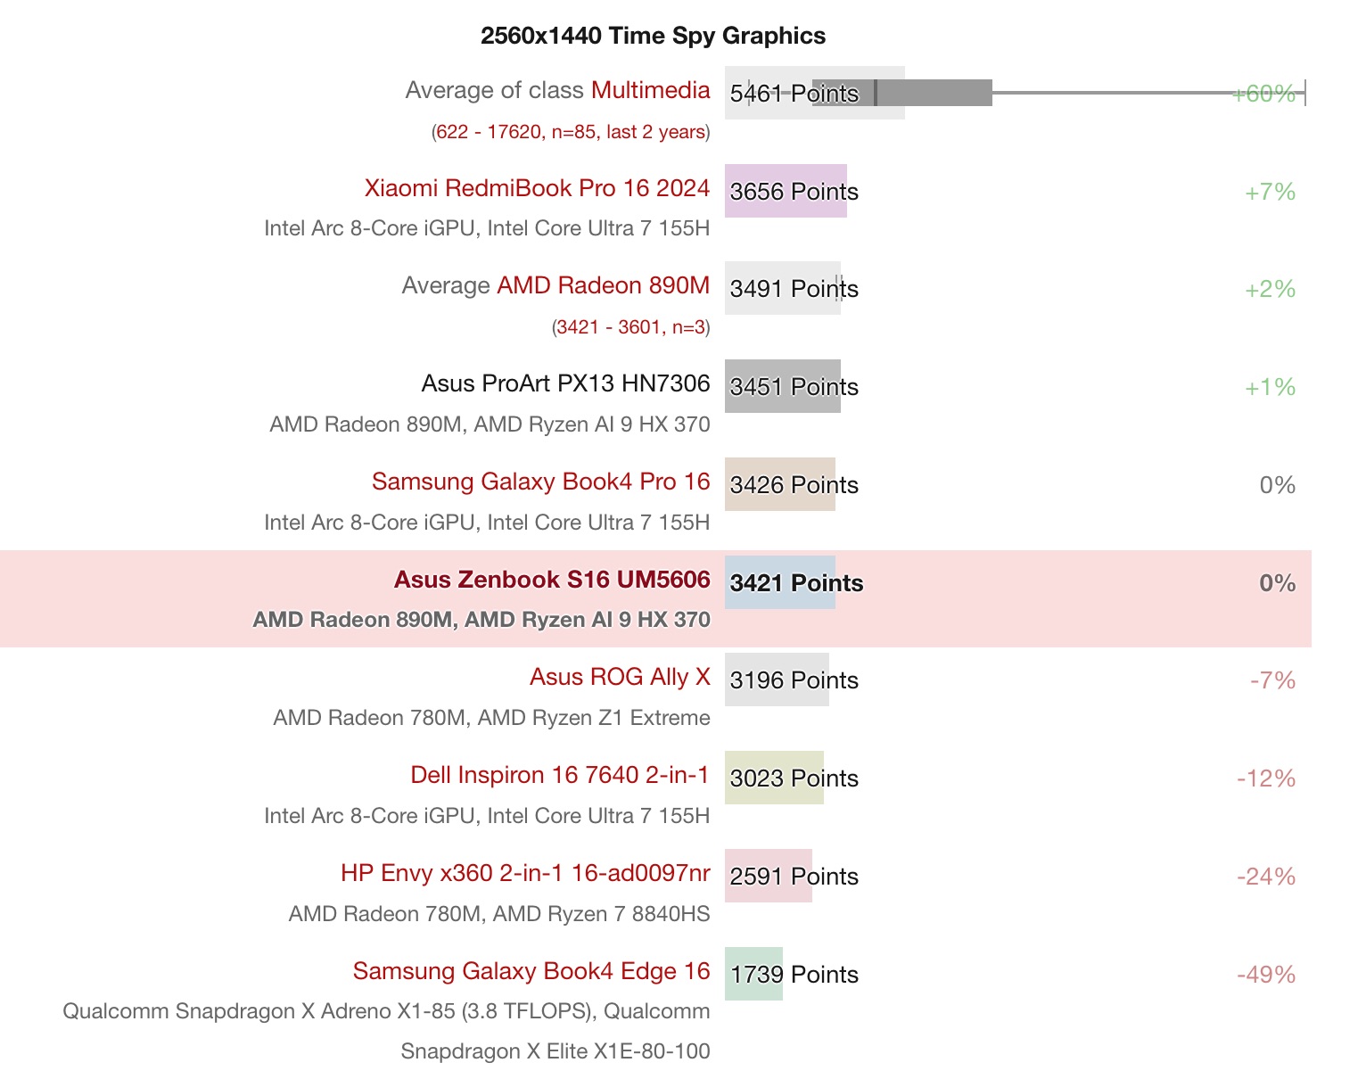The width and height of the screenshot is (1366, 1079).
Task: Click the 3023 Points bar
Action: (x=774, y=778)
